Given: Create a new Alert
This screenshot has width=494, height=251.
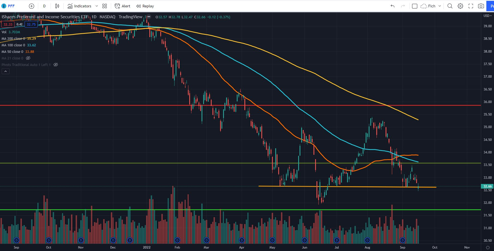Looking at the screenshot, I should [x=122, y=6].
